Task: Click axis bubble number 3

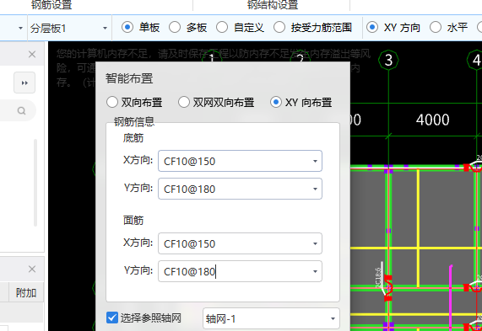Action: point(388,60)
